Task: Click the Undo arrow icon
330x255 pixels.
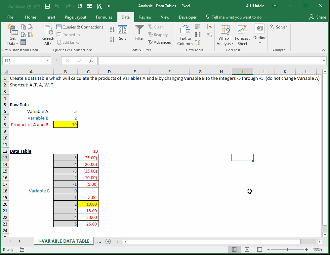Action: pyautogui.click(x=57, y=6)
